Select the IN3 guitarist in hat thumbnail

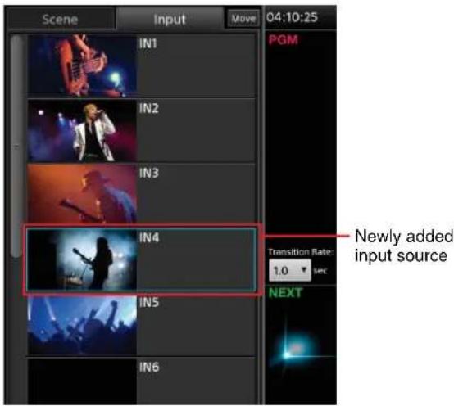point(82,194)
